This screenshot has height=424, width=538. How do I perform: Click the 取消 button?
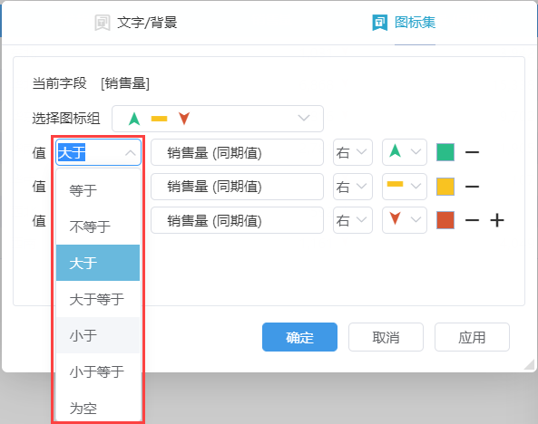pyautogui.click(x=386, y=337)
